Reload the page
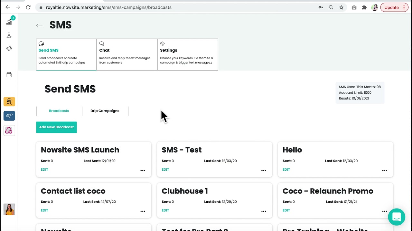This screenshot has width=412, height=231. coord(28,7)
